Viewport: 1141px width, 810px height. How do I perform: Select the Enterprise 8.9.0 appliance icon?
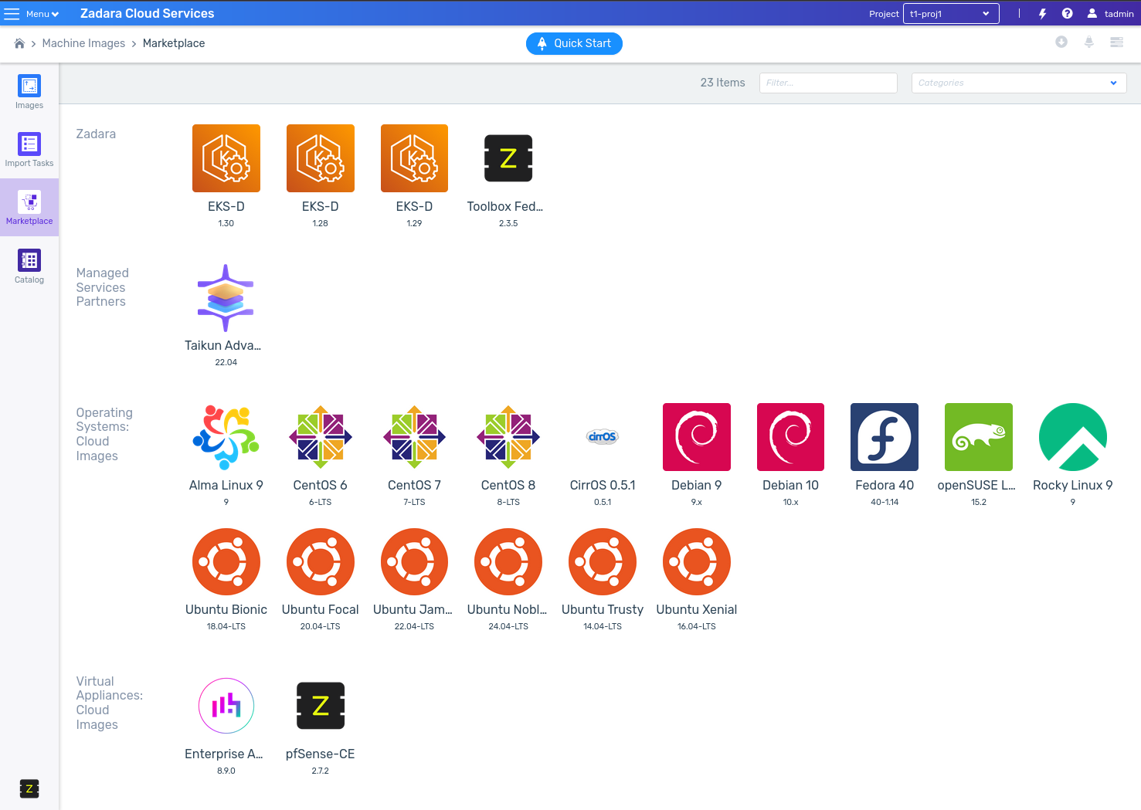pyautogui.click(x=226, y=706)
